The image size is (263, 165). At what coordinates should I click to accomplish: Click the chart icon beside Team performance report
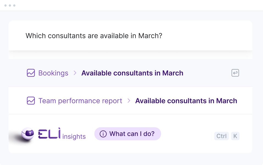[31, 101]
